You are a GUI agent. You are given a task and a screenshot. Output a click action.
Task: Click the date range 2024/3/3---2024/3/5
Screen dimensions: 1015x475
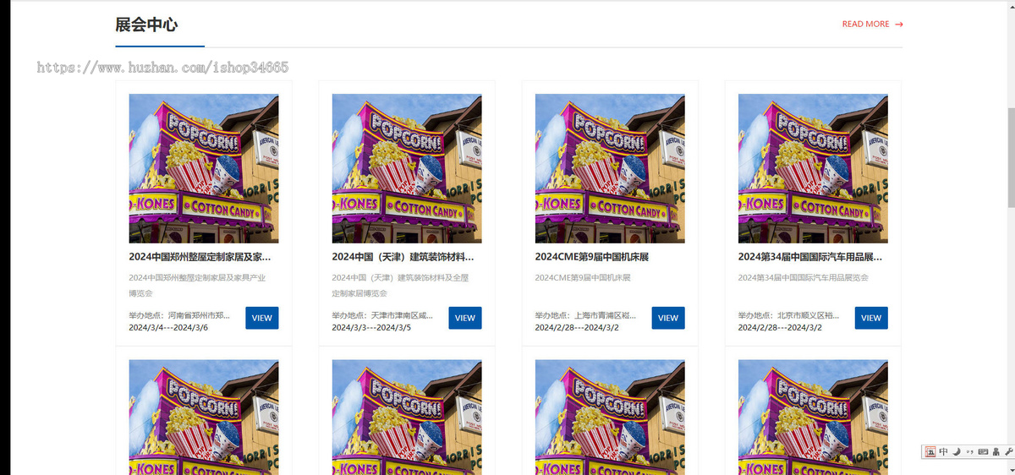click(x=371, y=327)
